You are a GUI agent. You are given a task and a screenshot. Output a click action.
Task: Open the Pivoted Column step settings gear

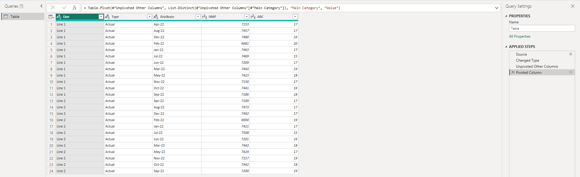[571, 73]
